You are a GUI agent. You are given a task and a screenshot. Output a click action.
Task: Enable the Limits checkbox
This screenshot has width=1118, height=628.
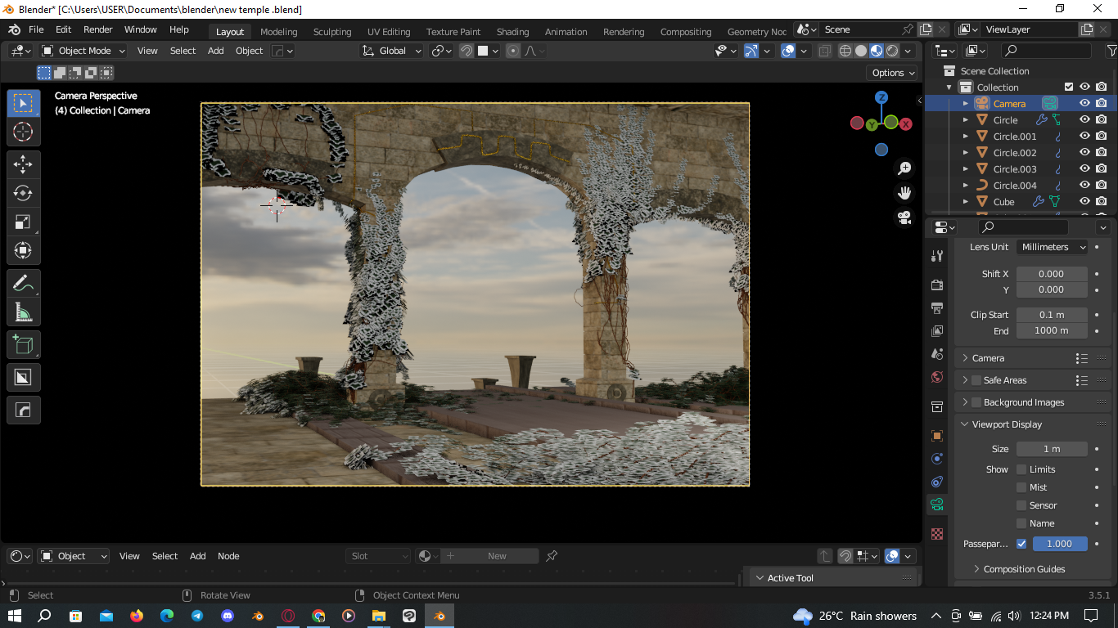(x=1021, y=469)
